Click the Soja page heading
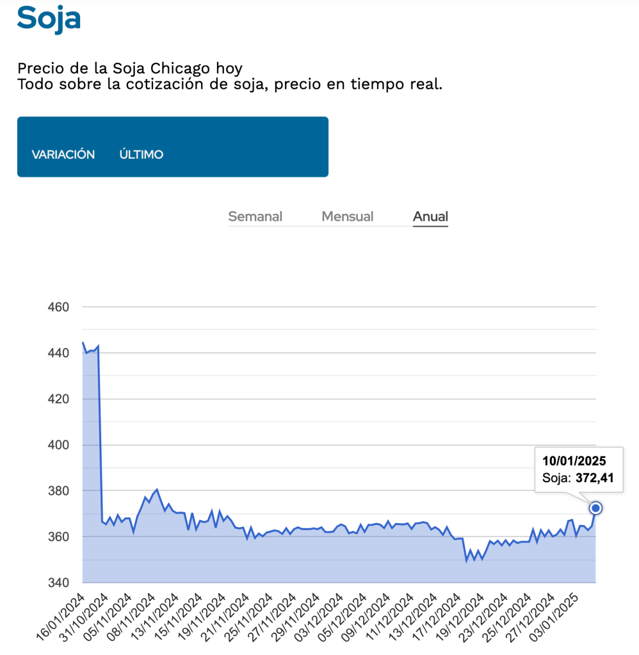The height and width of the screenshot is (655, 639). click(x=49, y=19)
